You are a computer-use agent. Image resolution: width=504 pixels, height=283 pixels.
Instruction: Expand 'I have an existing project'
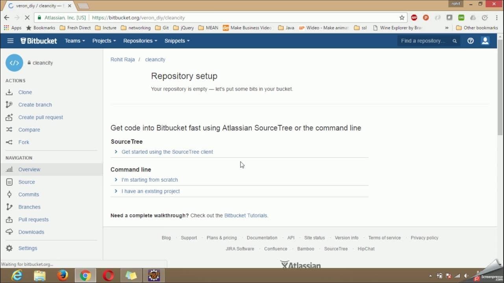(x=150, y=191)
